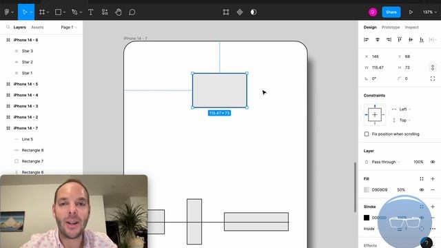Align selection top
Viewport: 441px width, 248px height.
tap(400, 40)
